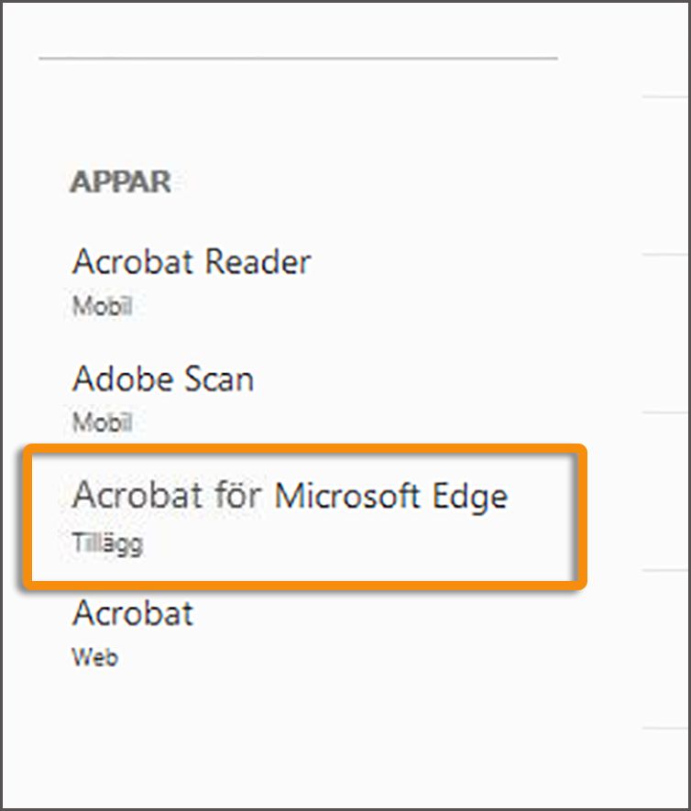The height and width of the screenshot is (811, 691).
Task: Click the APPAR section heading
Action: click(x=121, y=181)
